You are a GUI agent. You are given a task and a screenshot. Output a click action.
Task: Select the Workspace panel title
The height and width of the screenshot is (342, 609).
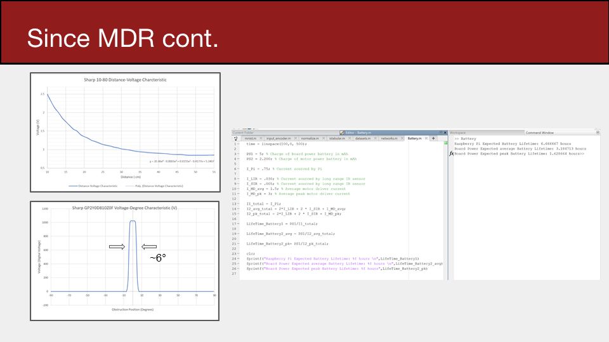click(x=457, y=132)
